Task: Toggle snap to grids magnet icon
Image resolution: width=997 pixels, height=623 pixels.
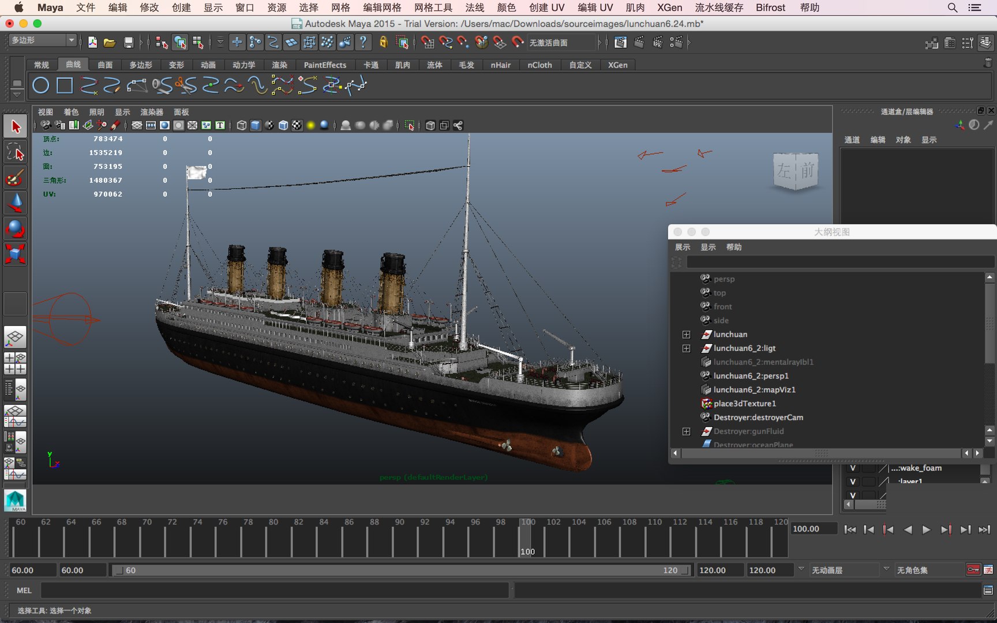Action: (x=427, y=42)
